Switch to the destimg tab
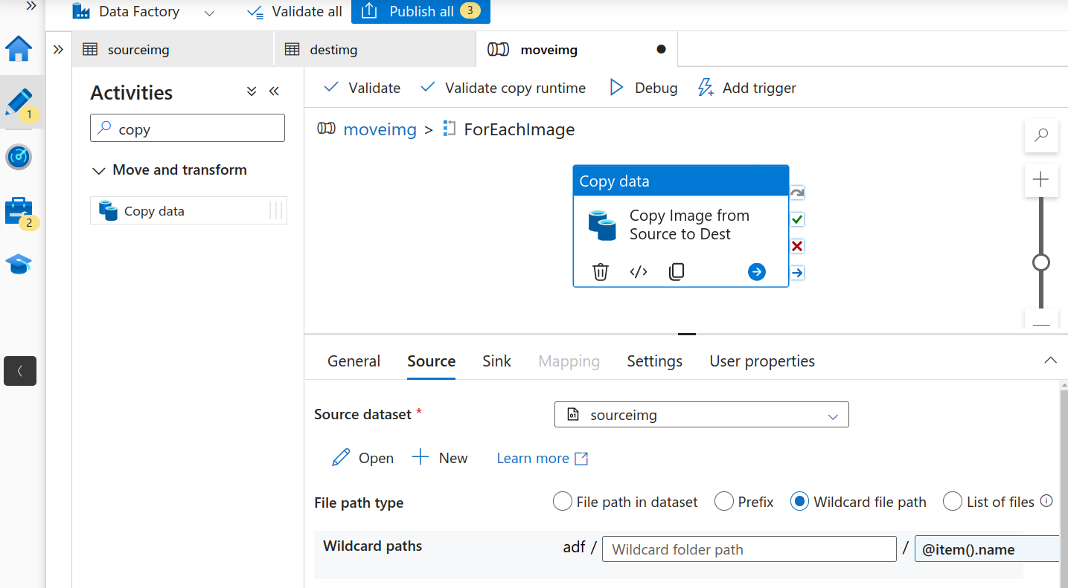This screenshot has width=1068, height=588. [374, 50]
